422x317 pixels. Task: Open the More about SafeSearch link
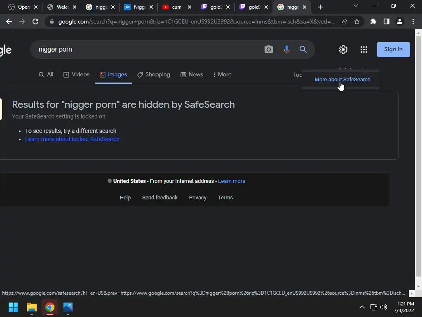[342, 80]
